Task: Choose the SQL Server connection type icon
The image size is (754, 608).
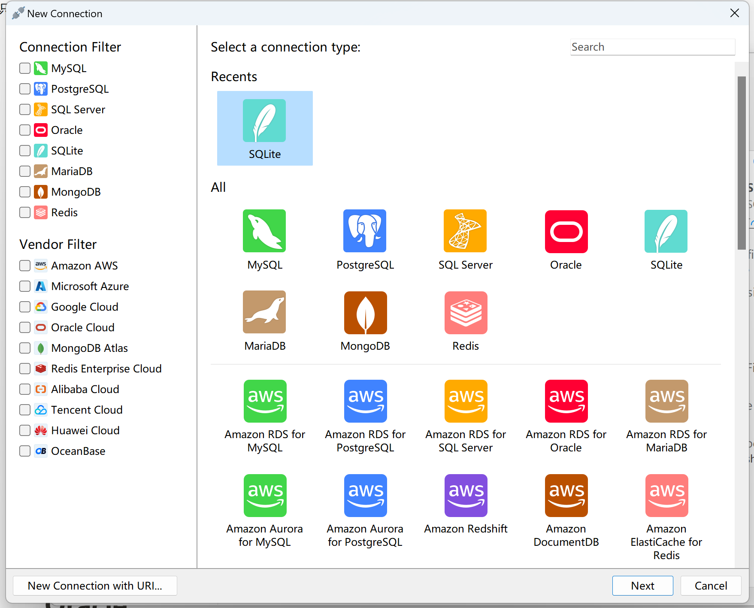Action: [x=465, y=231]
